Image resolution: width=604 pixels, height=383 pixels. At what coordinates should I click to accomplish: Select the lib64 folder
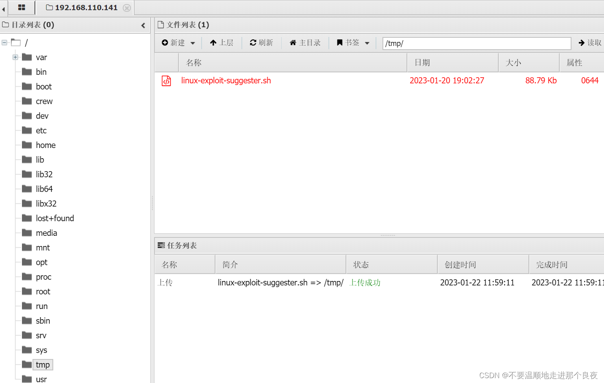click(44, 189)
